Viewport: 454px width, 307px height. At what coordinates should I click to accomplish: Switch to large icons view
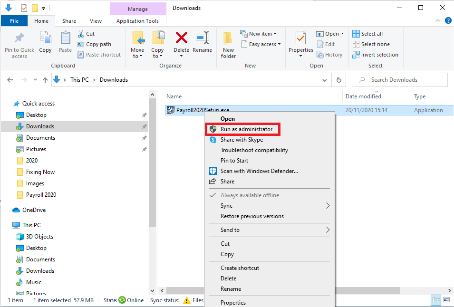[x=446, y=300]
